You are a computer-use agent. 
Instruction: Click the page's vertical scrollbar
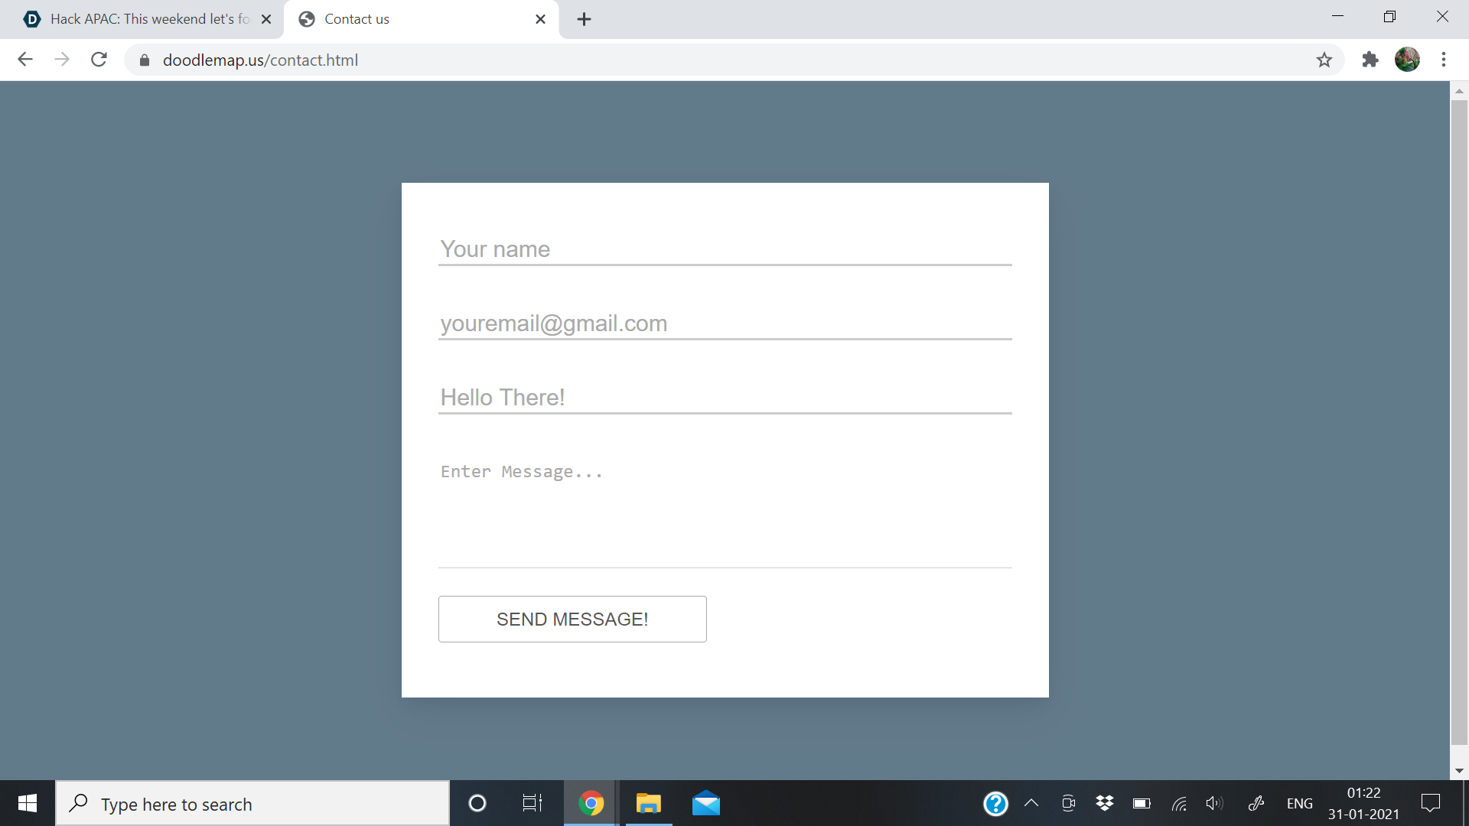point(1459,421)
